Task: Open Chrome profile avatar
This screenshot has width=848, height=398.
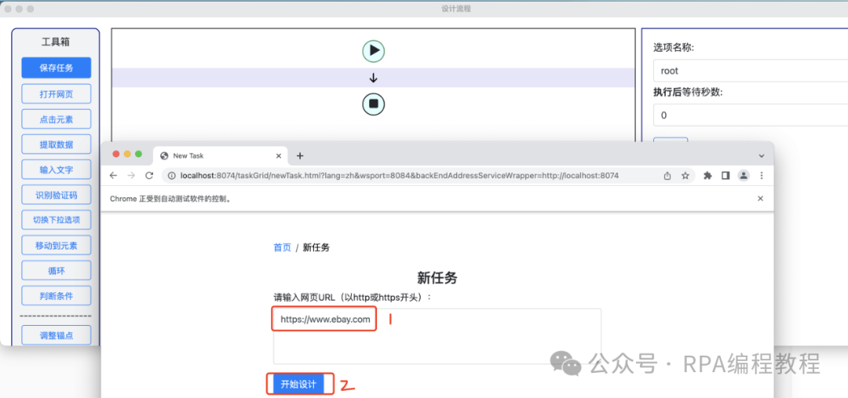Action: (744, 175)
